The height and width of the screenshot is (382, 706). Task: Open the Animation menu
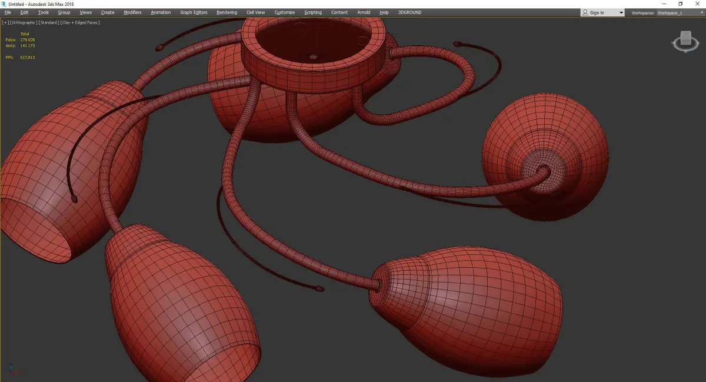click(x=161, y=12)
